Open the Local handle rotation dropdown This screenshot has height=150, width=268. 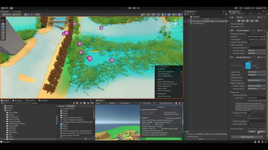tap(16, 15)
